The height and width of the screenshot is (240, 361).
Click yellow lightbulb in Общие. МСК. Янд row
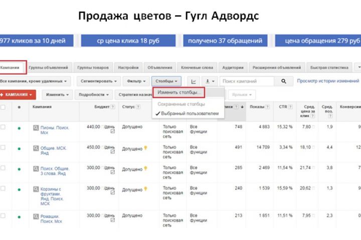pos(145,148)
